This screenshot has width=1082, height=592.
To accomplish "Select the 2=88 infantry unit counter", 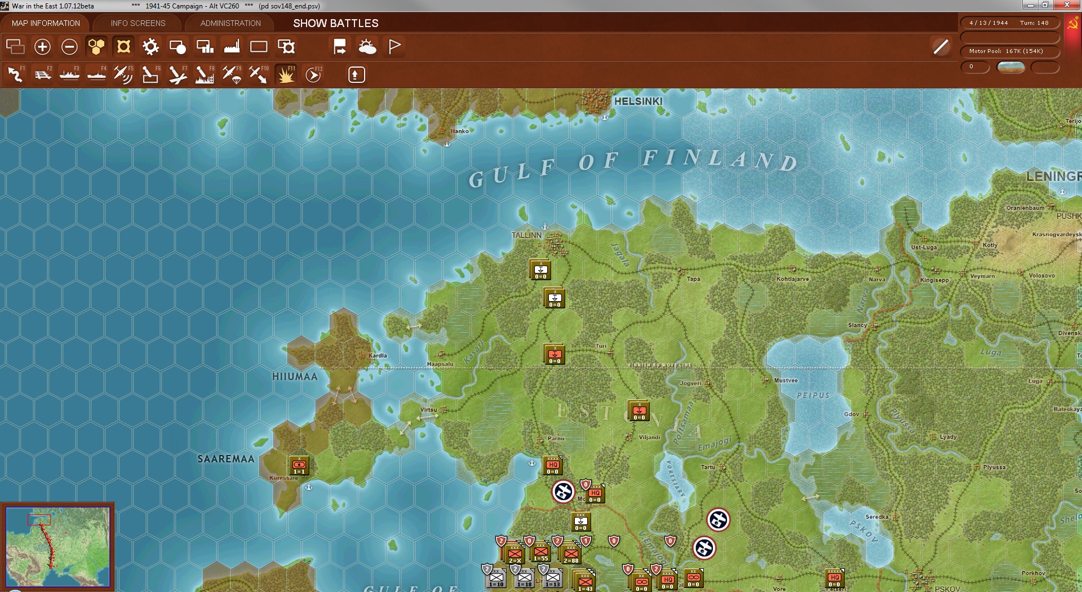I will pos(571,554).
